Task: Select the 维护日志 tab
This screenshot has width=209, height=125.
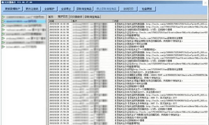Action: [x=63, y=17]
